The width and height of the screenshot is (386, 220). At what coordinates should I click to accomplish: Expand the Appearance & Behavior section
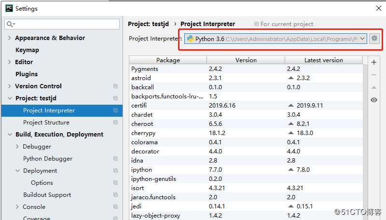[9, 38]
